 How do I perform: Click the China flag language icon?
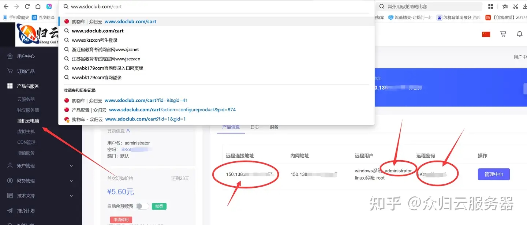[x=486, y=34]
